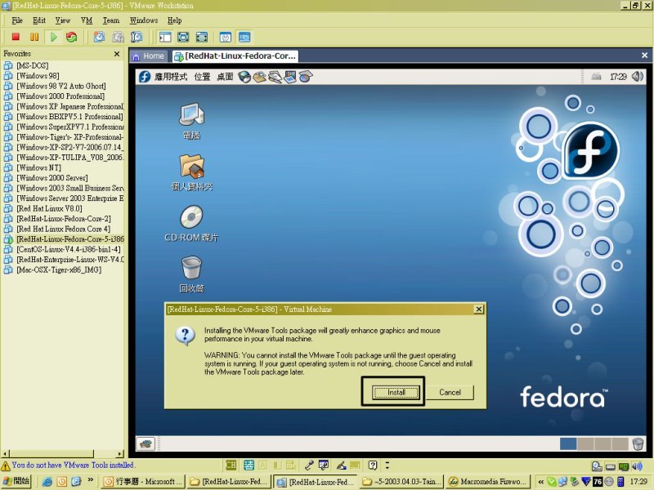Open the Fedora logo applications menu icon

pyautogui.click(x=145, y=77)
